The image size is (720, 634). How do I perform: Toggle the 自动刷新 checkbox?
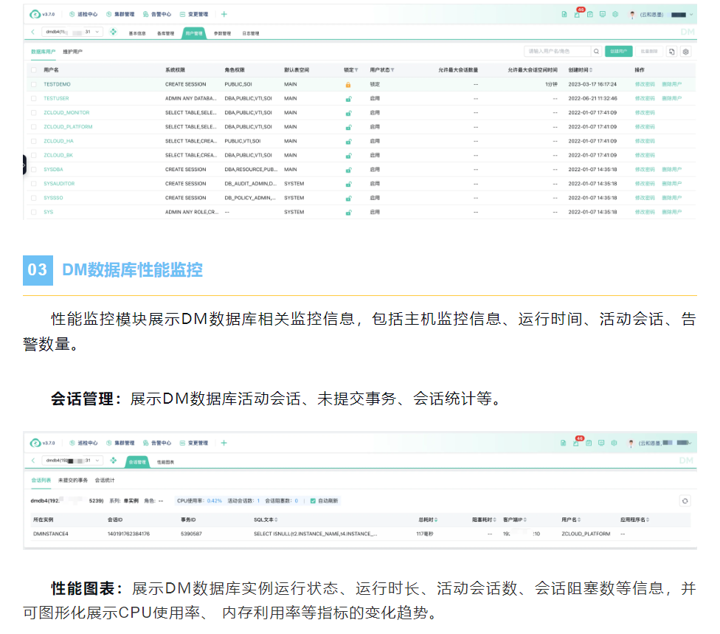(x=313, y=500)
